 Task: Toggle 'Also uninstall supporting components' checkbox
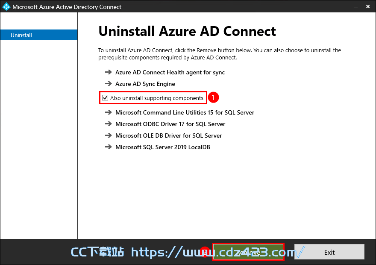pos(105,98)
